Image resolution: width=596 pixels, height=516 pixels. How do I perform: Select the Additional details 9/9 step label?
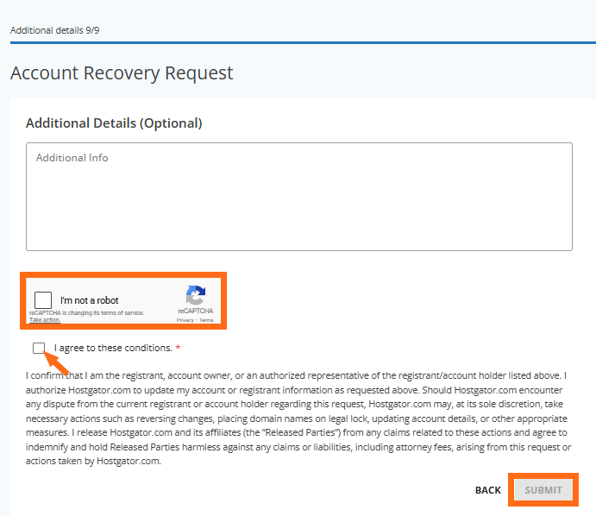[x=54, y=30]
